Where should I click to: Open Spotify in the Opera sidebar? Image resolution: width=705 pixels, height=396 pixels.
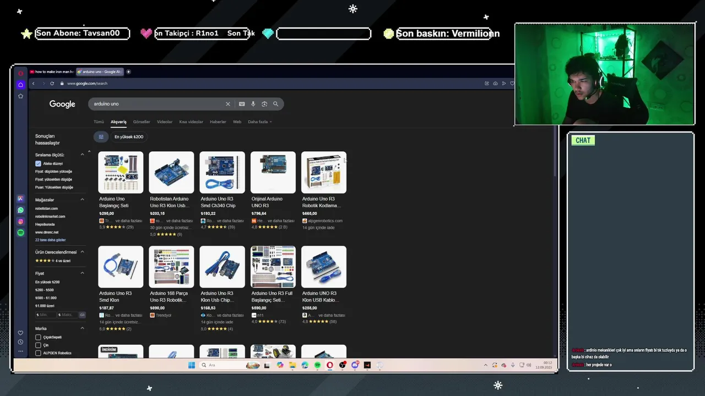[20, 233]
